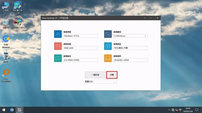Select Easy Sysprep taskbar button

[20, 110]
